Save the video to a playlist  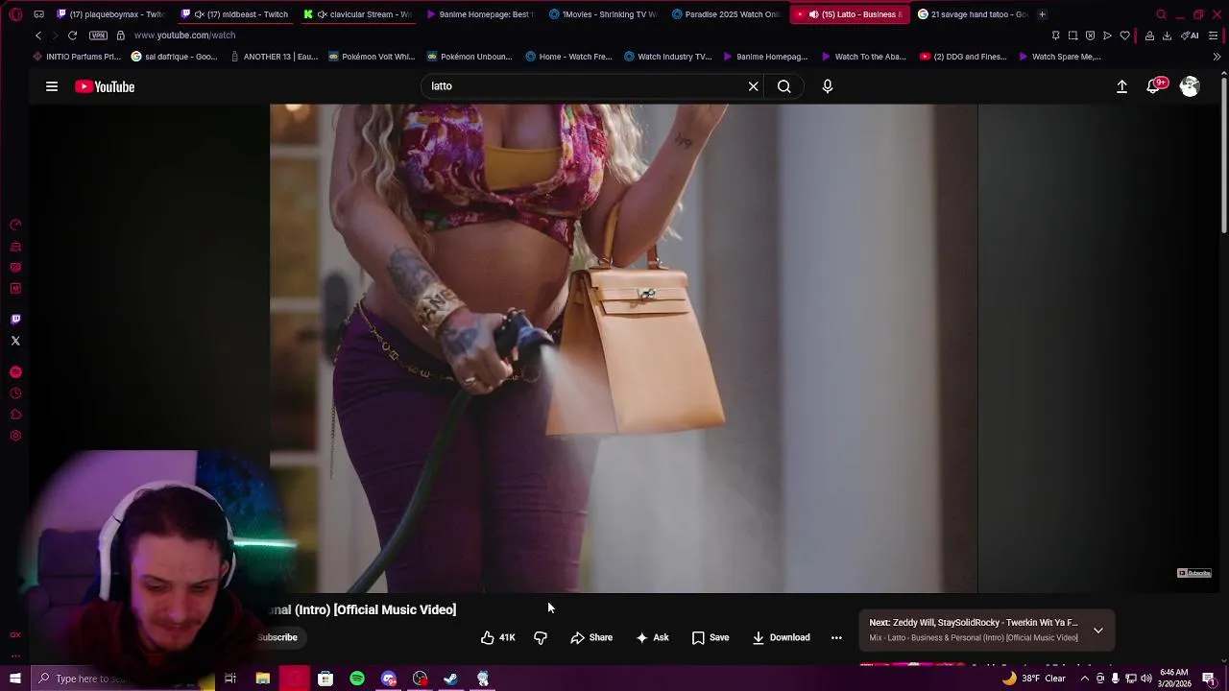[x=711, y=637]
